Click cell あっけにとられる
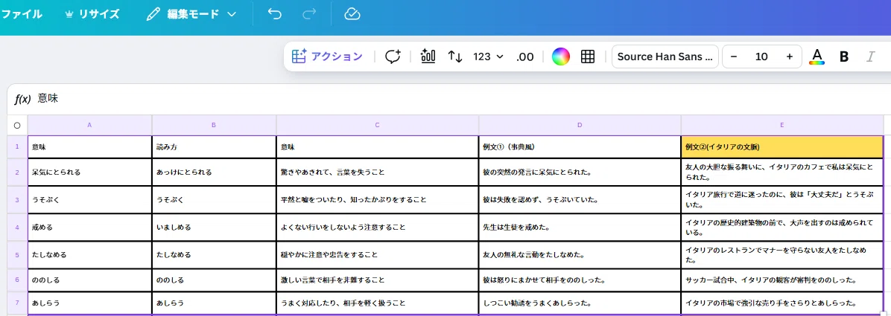The width and height of the screenshot is (891, 316). point(214,172)
